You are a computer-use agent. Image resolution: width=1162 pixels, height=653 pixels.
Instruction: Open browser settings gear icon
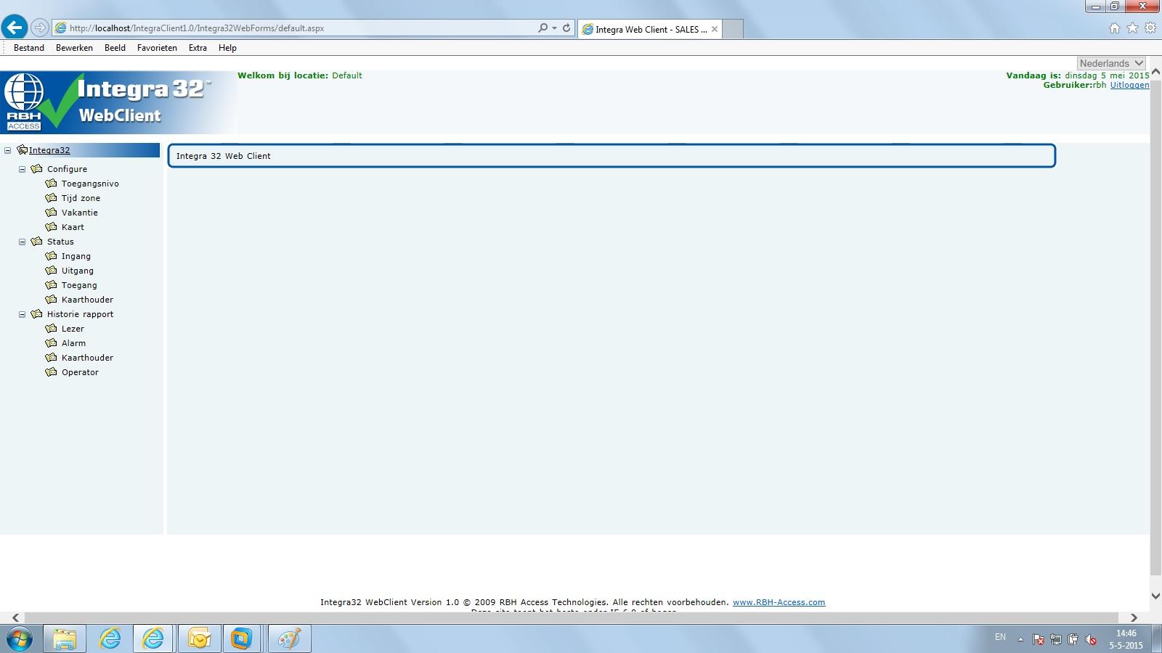click(x=1150, y=28)
